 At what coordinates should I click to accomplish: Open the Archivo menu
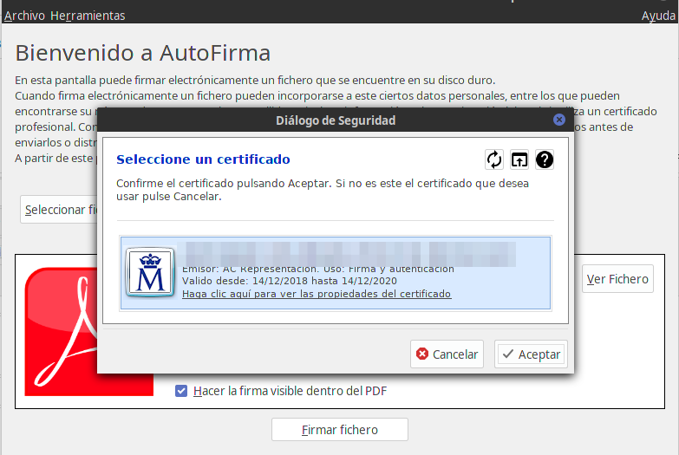click(x=24, y=16)
